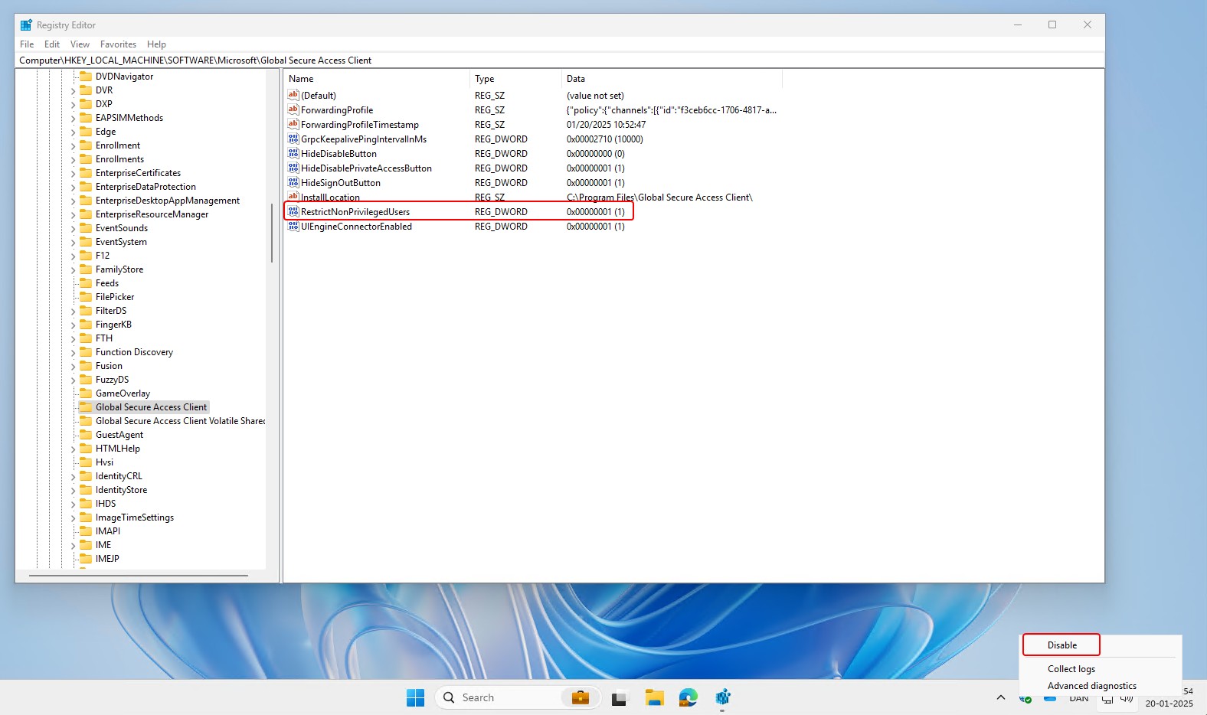Viewport: 1207px width, 715px height.
Task: Expand the HTMLHelp key
Action: click(x=74, y=449)
